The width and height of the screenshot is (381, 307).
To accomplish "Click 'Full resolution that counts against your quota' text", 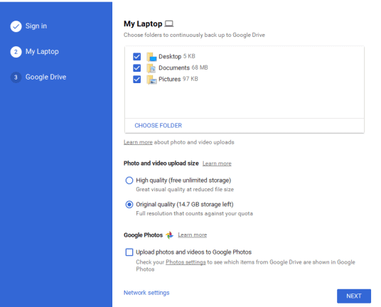I will point(194,213).
